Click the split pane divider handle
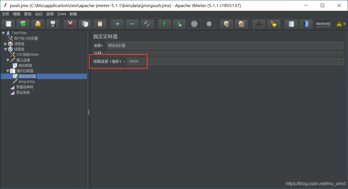348x189 pixels. click(x=89, y=112)
